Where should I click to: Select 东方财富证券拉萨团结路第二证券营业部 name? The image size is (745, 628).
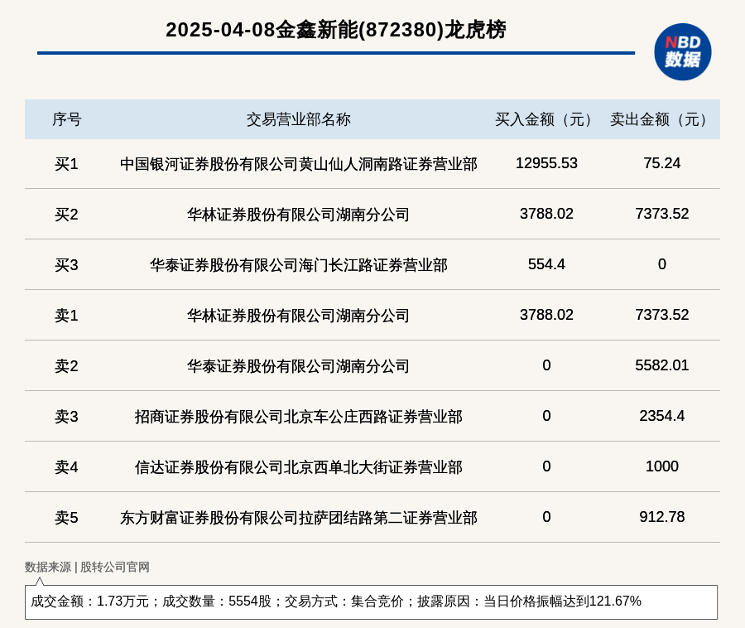click(298, 517)
